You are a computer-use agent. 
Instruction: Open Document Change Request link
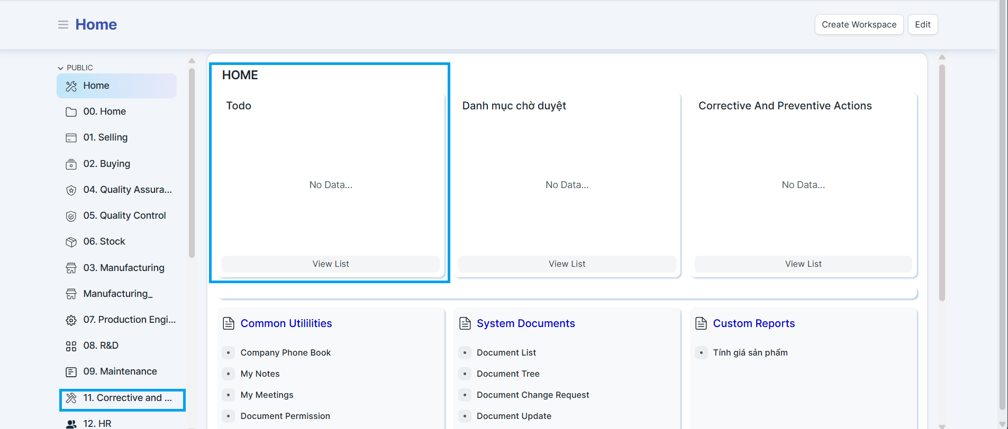[532, 395]
